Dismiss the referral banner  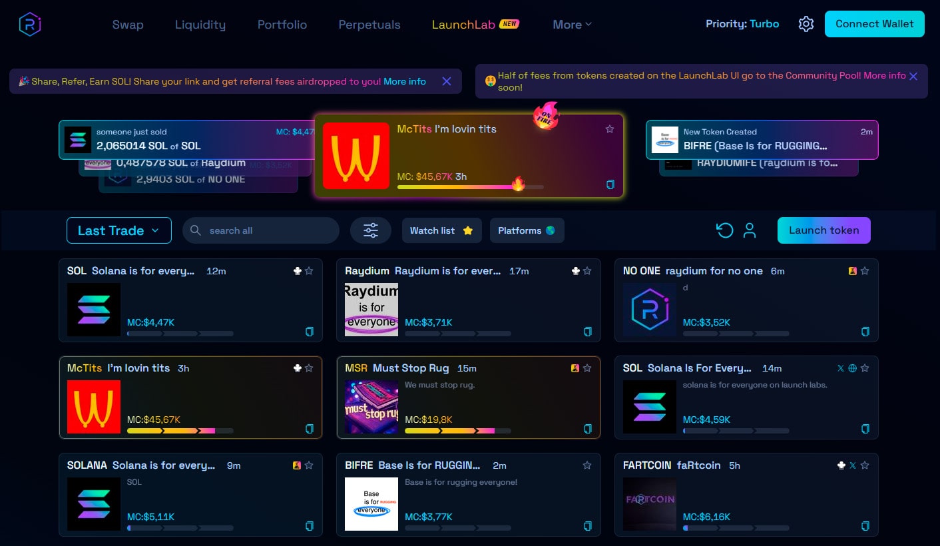[x=447, y=81]
